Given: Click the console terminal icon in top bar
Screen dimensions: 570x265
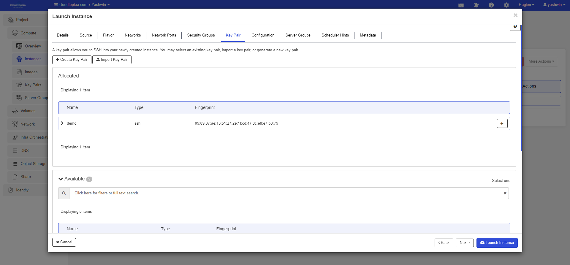Looking at the screenshot, I should coord(461,5).
